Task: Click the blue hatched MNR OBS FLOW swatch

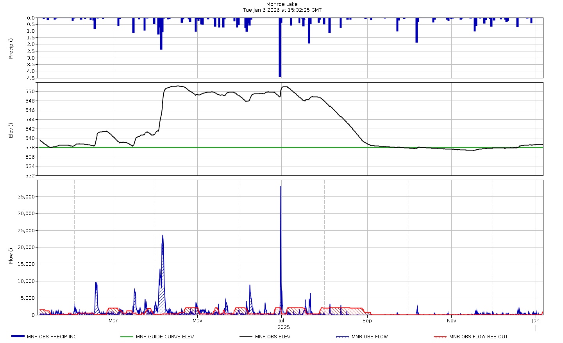Action: click(342, 337)
